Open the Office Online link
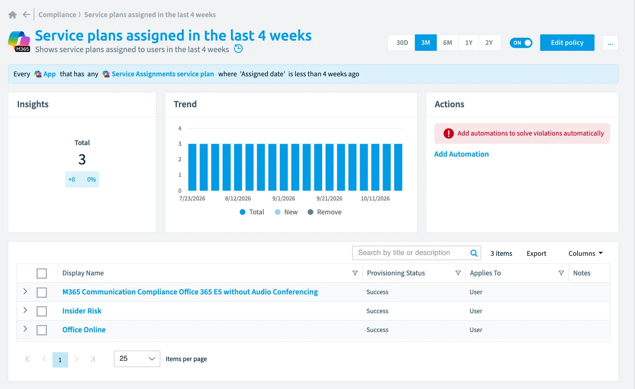The image size is (635, 389). point(84,330)
